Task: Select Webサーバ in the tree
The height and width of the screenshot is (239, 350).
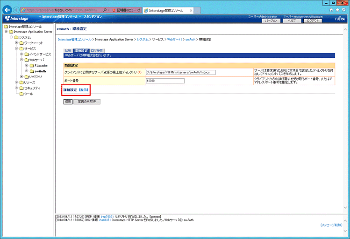Action: click(37, 60)
